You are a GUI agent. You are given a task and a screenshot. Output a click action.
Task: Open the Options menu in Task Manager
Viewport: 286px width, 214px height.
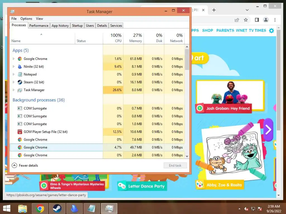pyautogui.click(x=26, y=19)
